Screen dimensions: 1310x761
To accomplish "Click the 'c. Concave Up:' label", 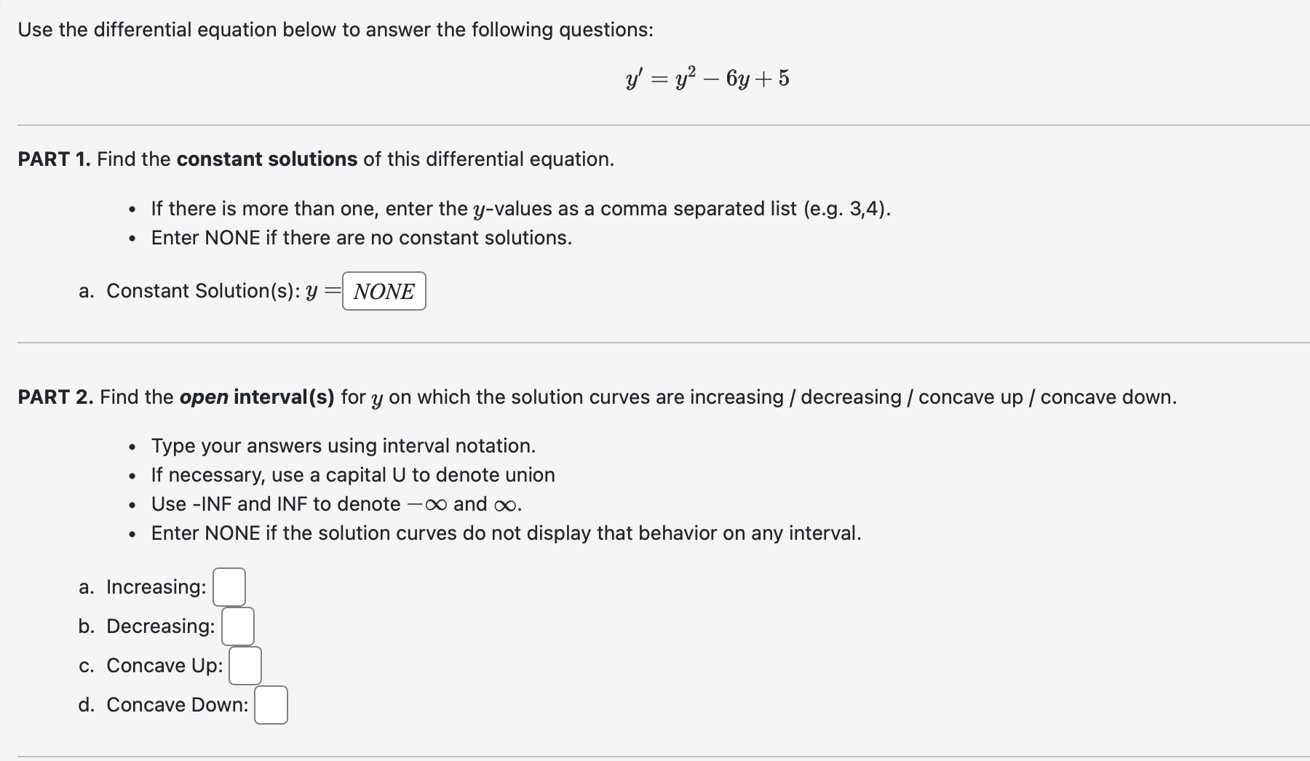I will point(150,665).
